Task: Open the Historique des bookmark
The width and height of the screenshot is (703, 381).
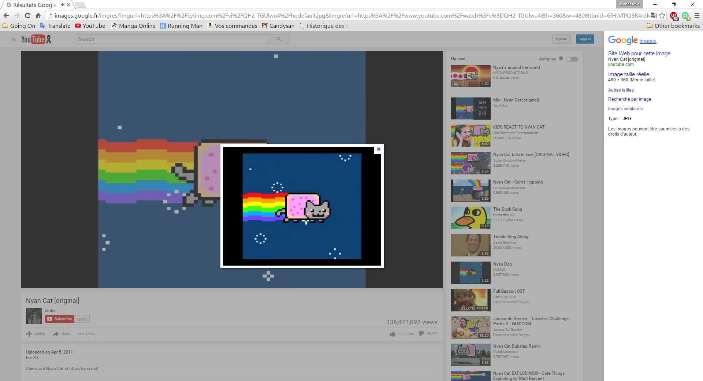Action: pyautogui.click(x=324, y=26)
